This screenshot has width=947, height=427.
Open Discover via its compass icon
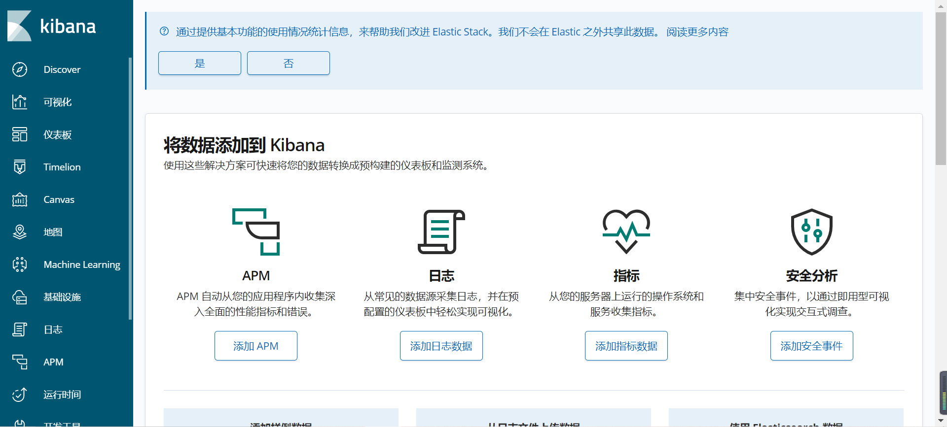[20, 69]
